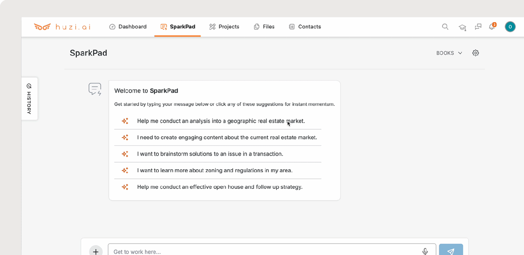The image size is (524, 255).
Task: Switch to the Projects tab
Action: tap(224, 27)
